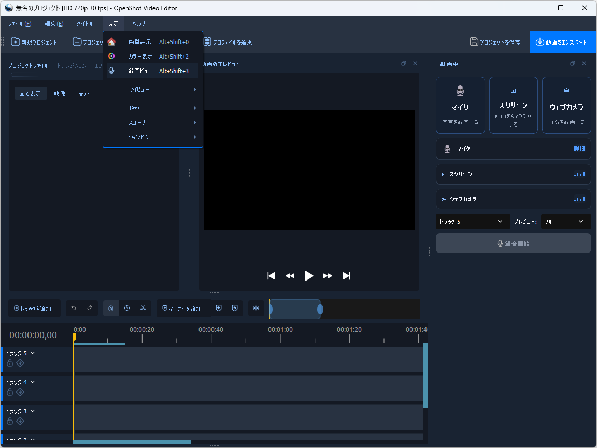The width and height of the screenshot is (597, 448).
Task: Open 詳細 link for マイク row
Action: tap(579, 149)
